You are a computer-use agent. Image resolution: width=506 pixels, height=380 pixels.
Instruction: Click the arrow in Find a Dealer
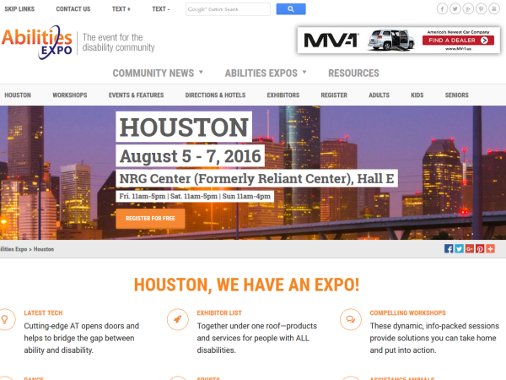coord(484,41)
